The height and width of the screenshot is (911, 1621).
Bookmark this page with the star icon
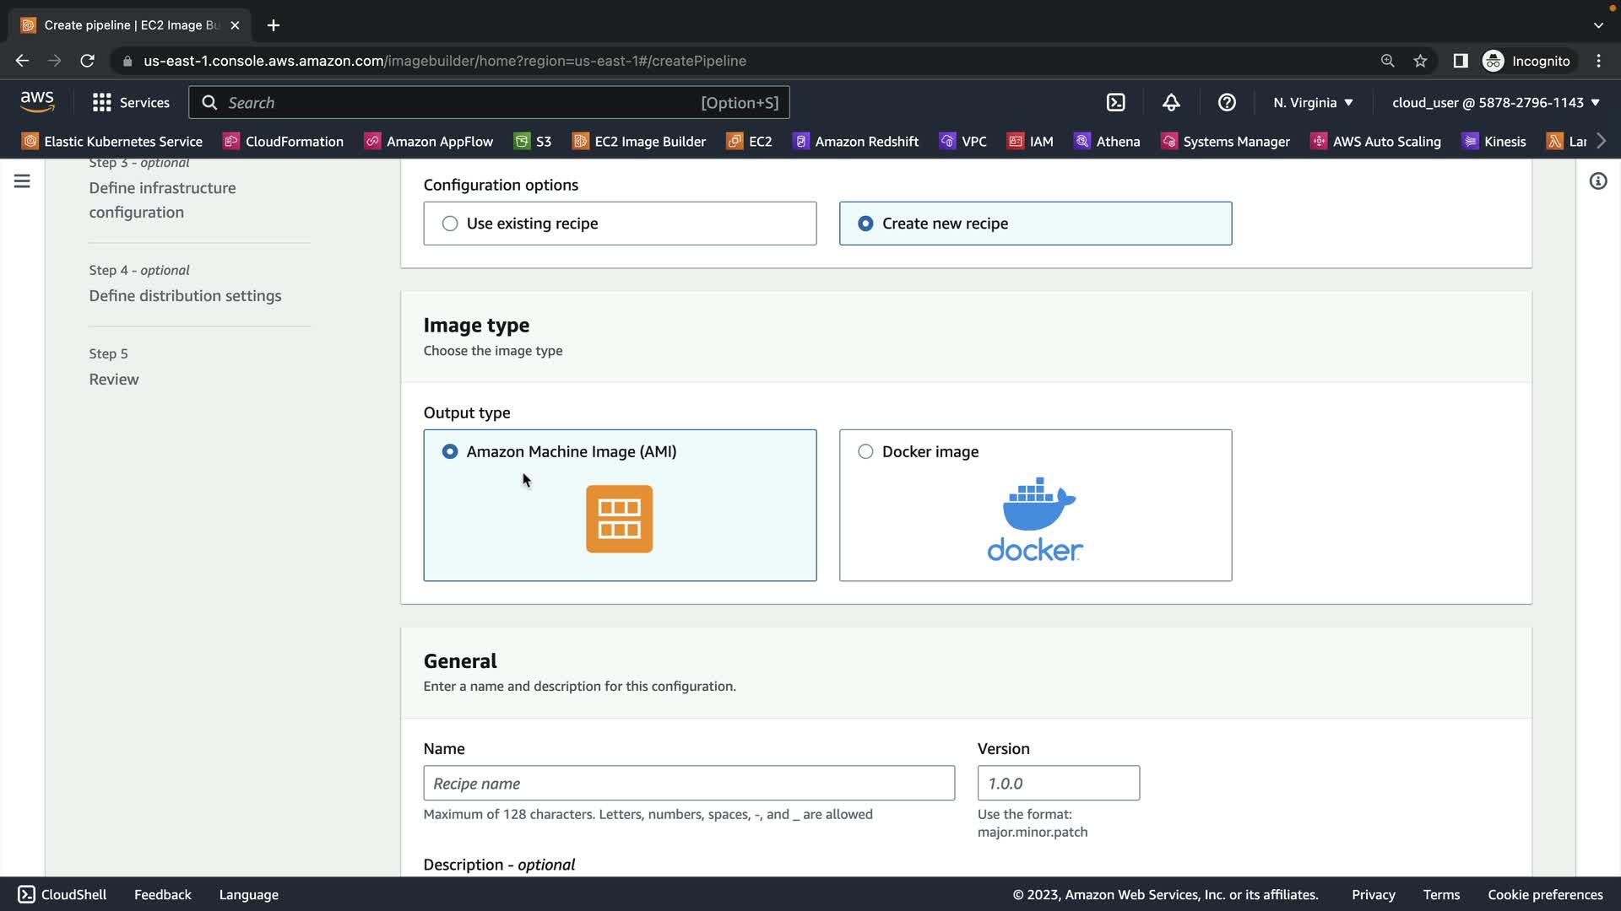(1420, 61)
